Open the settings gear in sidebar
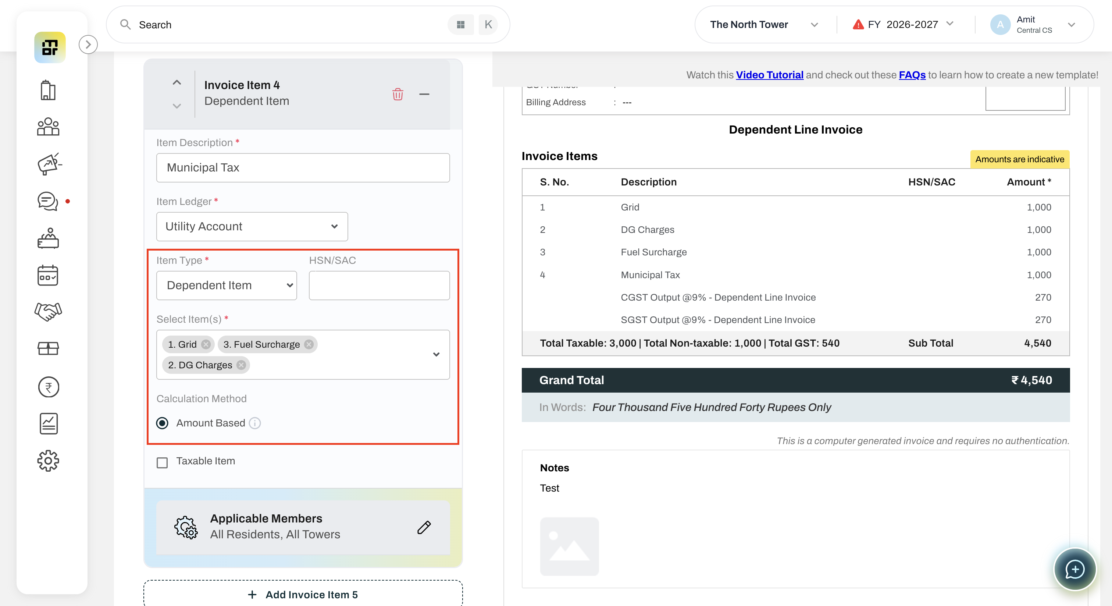Viewport: 1112px width, 606px height. 48,461
